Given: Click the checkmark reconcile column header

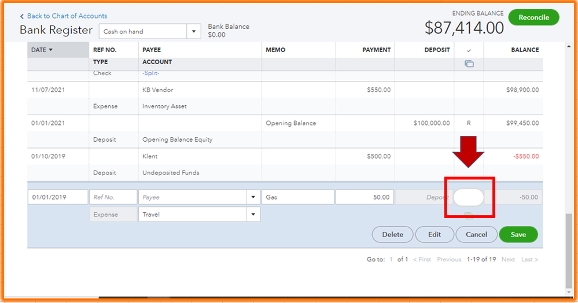Looking at the screenshot, I should point(469,50).
